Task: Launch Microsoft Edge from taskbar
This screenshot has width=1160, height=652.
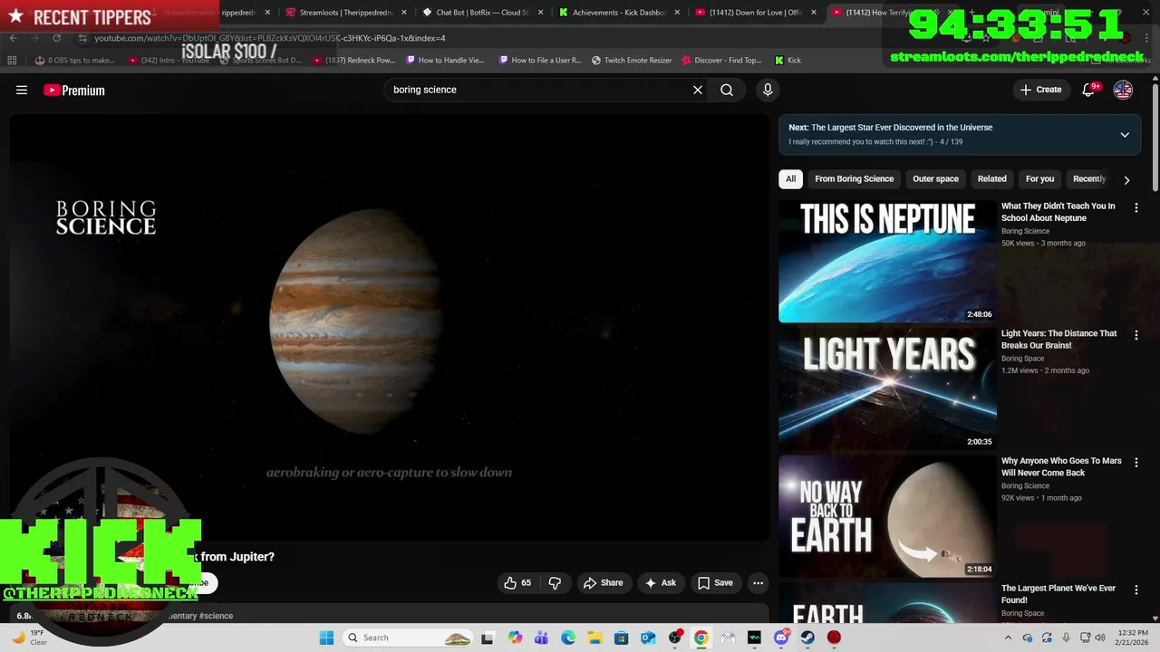Action: (568, 638)
